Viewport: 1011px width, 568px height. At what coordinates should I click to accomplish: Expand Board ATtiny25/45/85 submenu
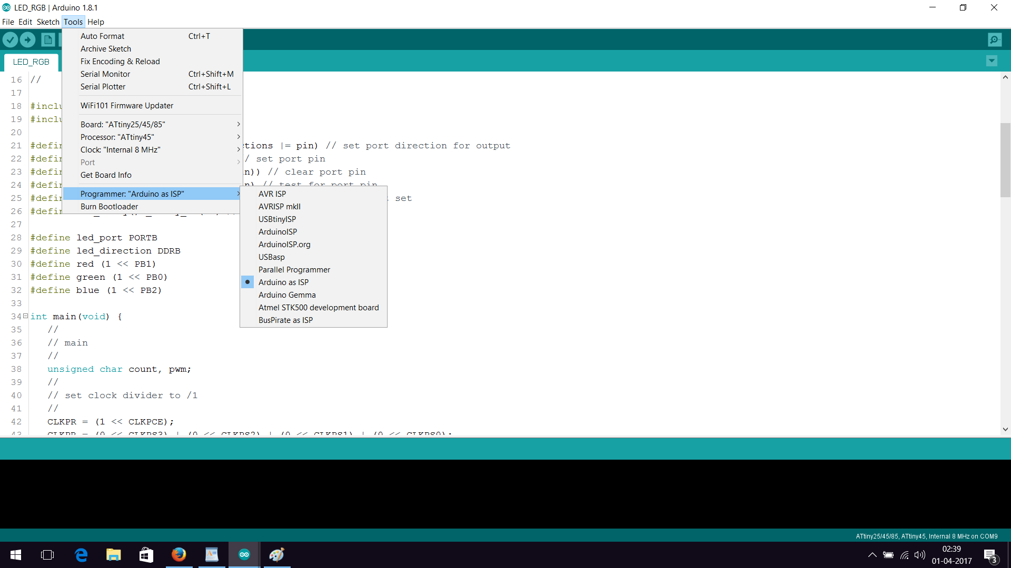[x=152, y=125]
